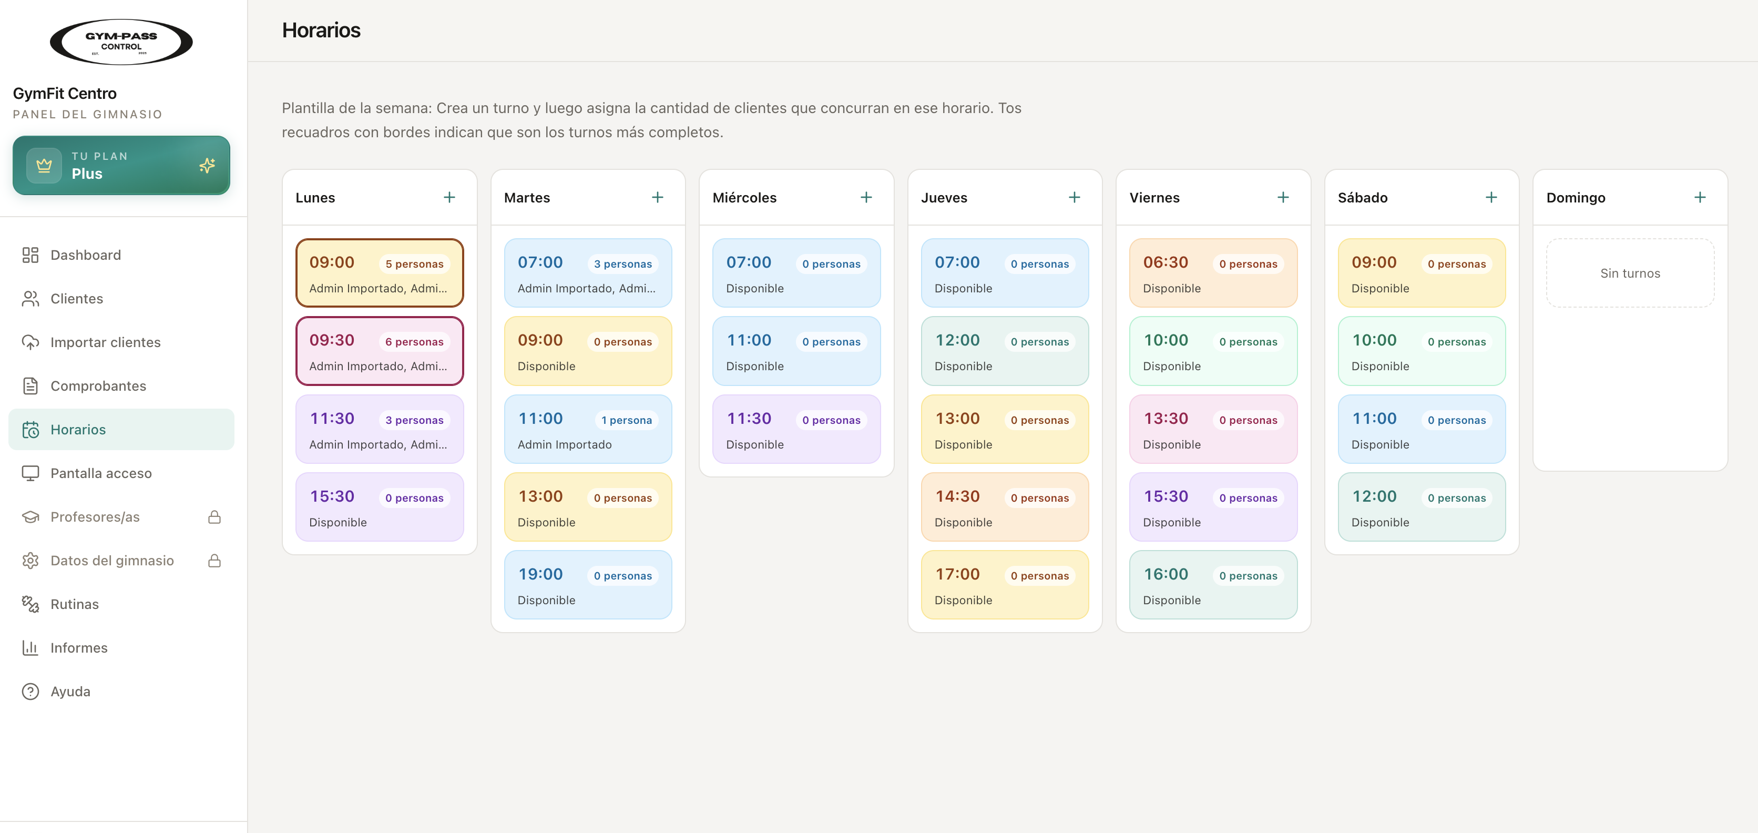Add a new shift to Lunes
1758x833 pixels.
449,197
